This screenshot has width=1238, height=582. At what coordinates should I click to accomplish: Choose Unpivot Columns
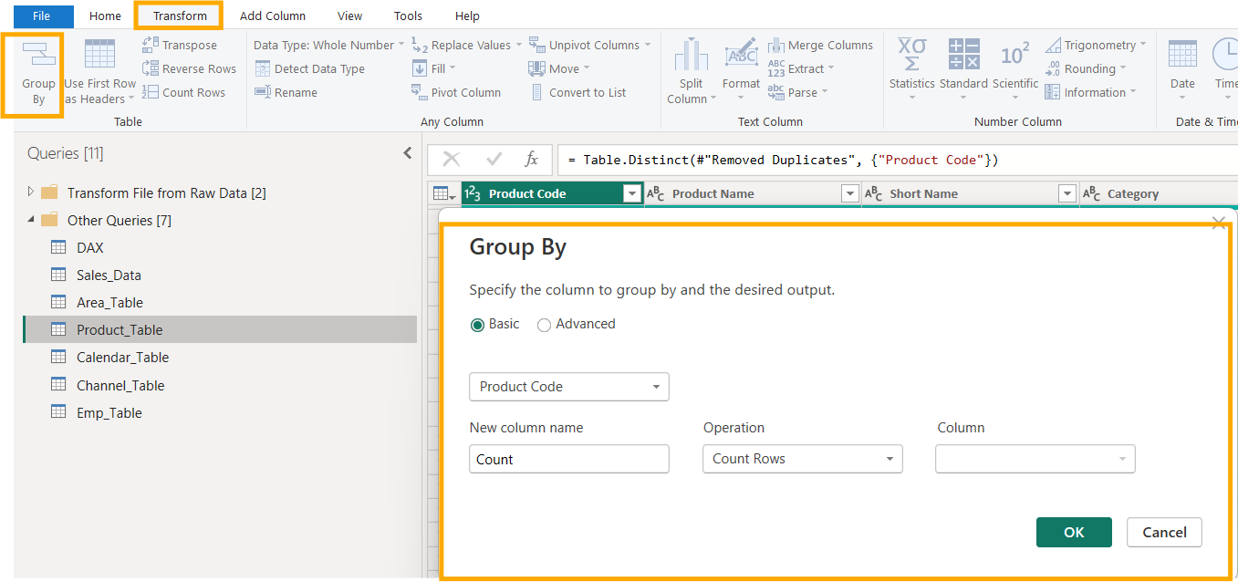click(590, 45)
